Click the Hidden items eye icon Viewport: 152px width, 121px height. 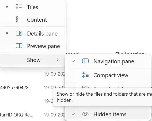85,114
